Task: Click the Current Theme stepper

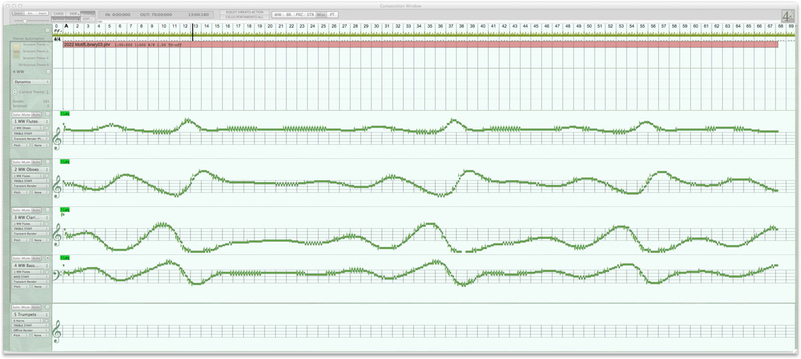Action: point(15,92)
